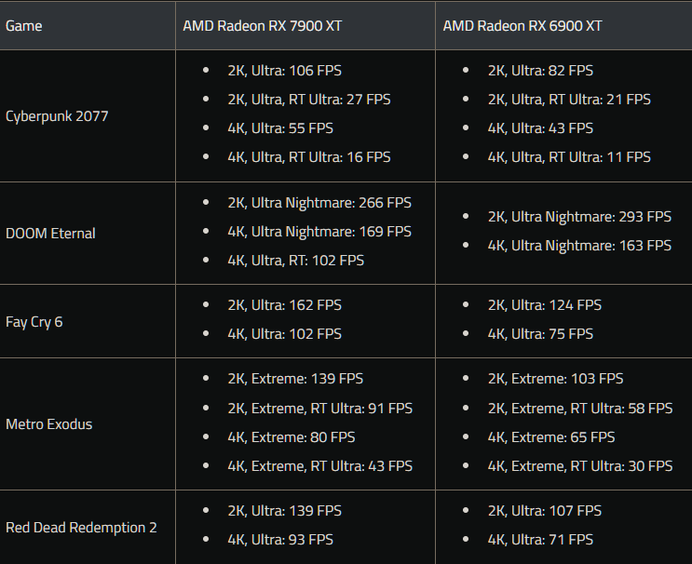
Task: Click the 4K, Ultra: 75 FPS entry
Action: [540, 334]
